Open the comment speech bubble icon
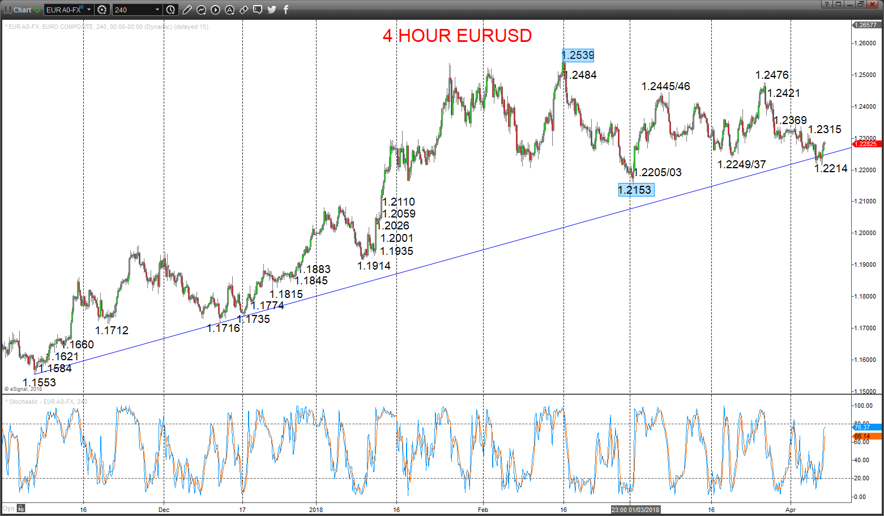The width and height of the screenshot is (884, 516). [x=258, y=10]
